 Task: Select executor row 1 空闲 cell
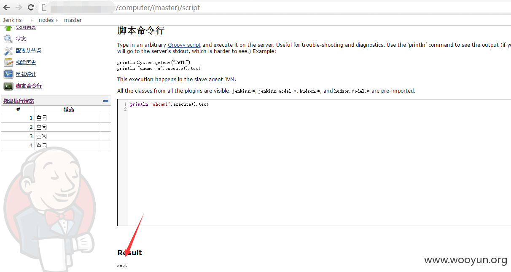[68, 118]
